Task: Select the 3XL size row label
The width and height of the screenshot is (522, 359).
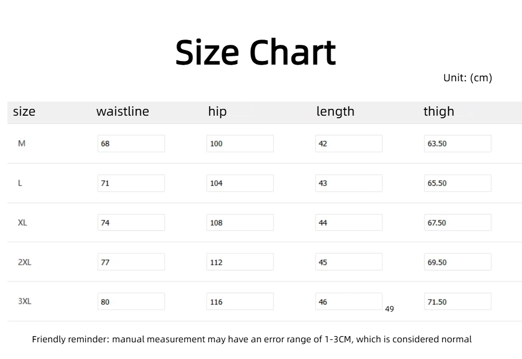Action: coord(25,302)
